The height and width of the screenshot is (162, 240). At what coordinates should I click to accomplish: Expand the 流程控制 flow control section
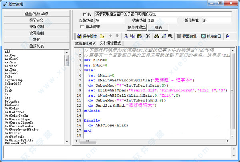coord(34,26)
